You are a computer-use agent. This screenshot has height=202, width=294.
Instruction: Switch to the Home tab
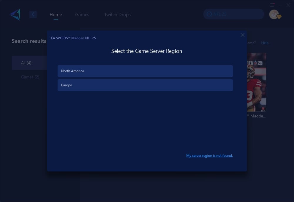tap(56, 14)
